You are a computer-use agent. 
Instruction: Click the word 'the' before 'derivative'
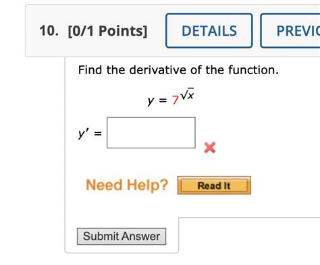pyautogui.click(x=115, y=70)
